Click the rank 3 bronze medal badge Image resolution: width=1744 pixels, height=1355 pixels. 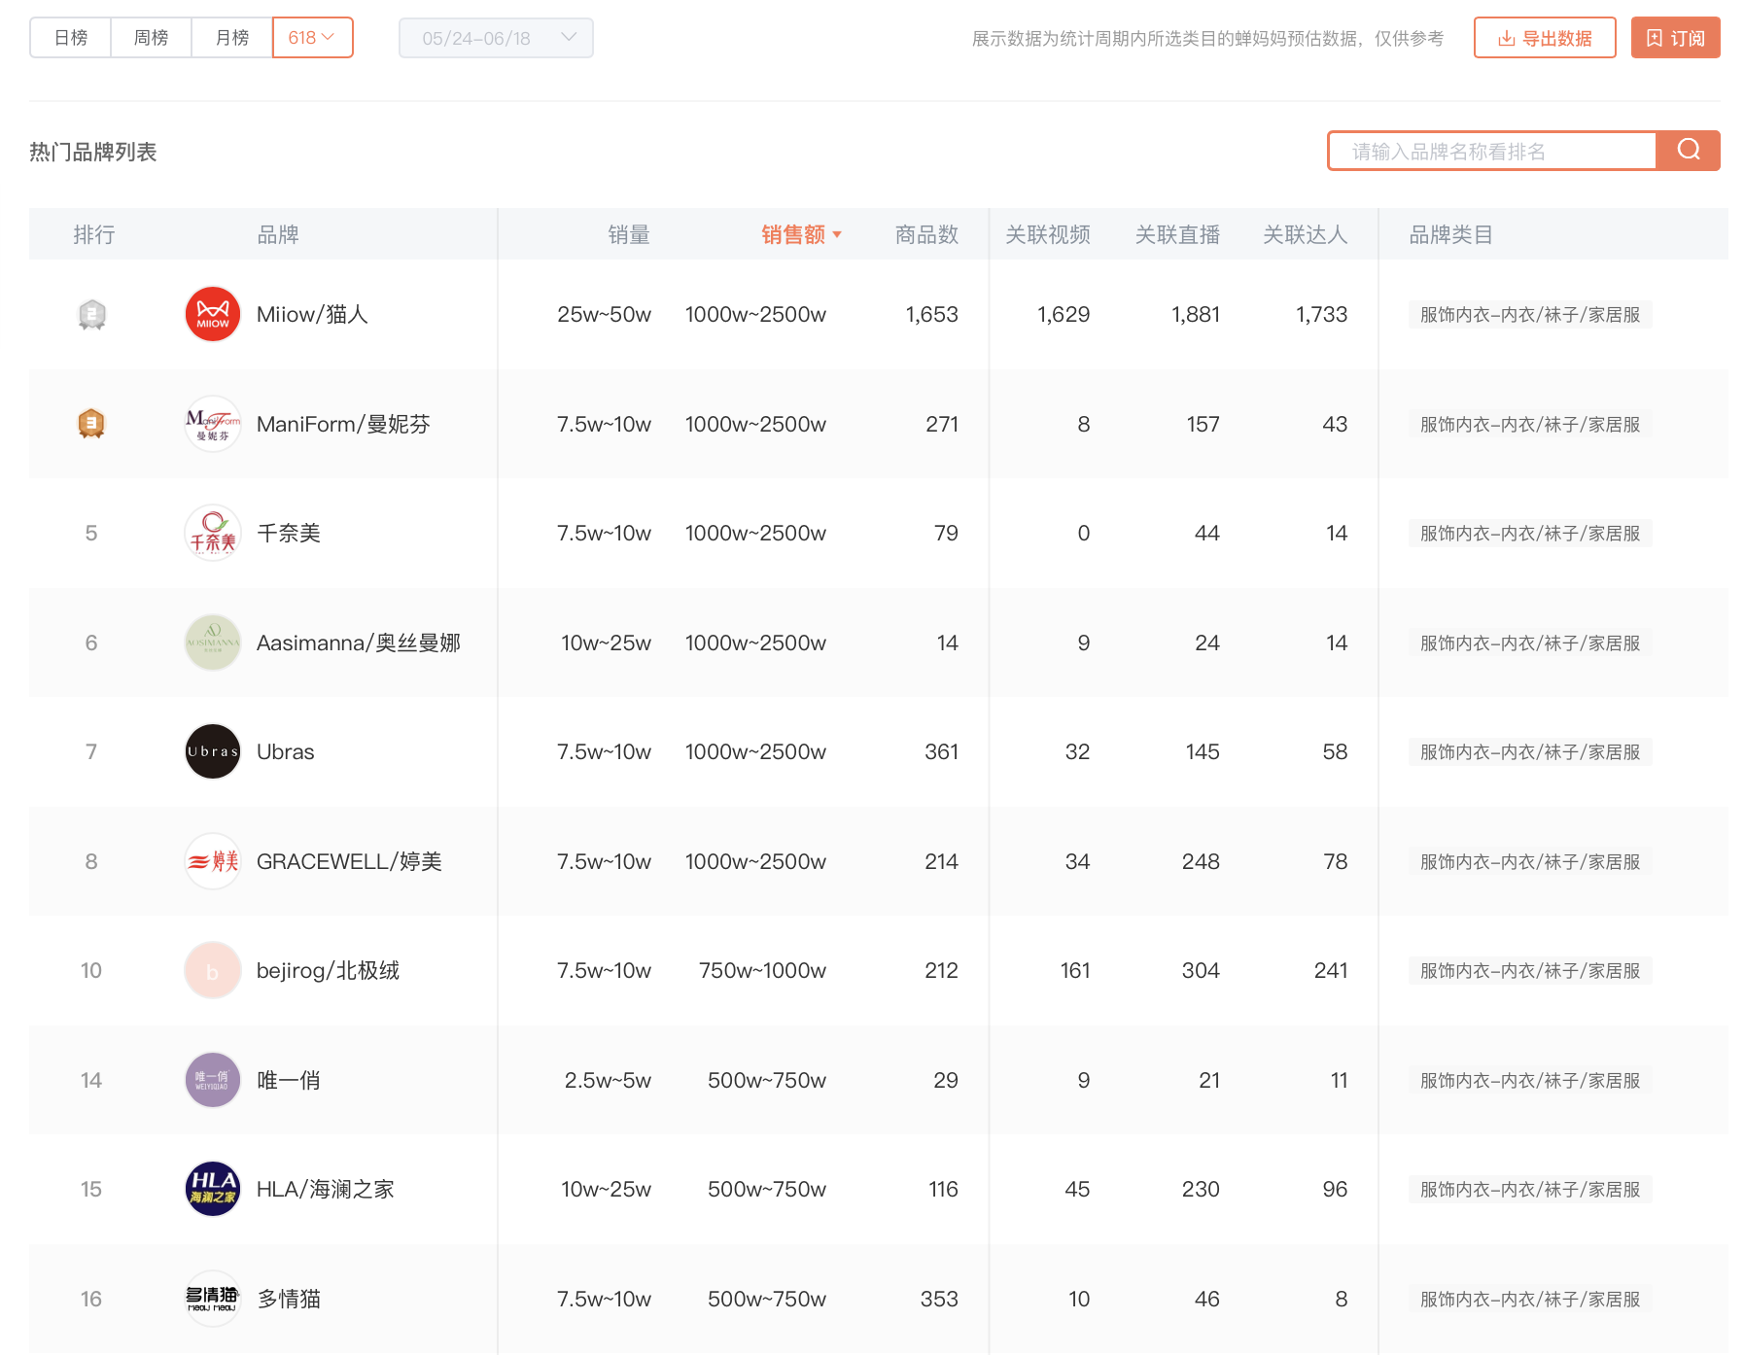click(x=91, y=424)
